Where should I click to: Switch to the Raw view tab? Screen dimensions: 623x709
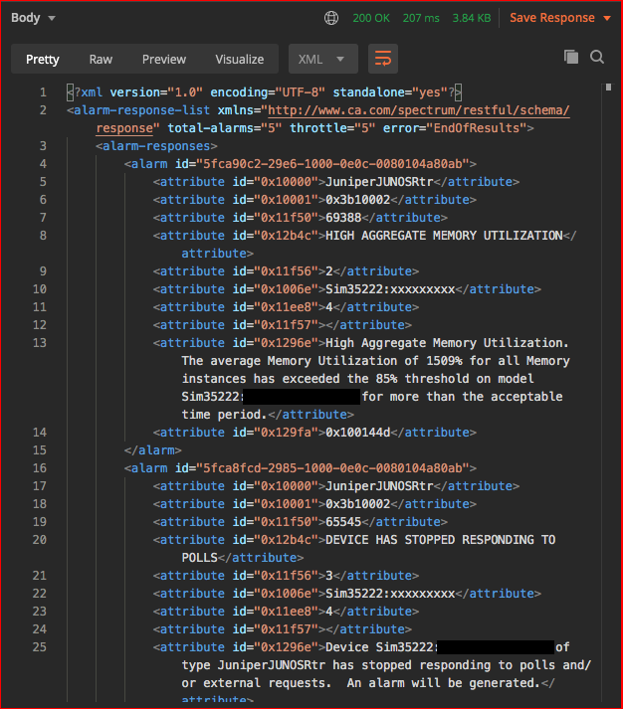[101, 60]
